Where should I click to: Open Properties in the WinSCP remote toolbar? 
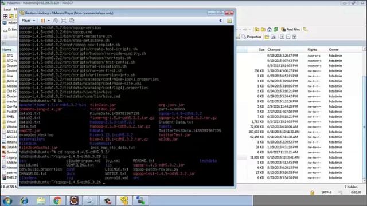(251, 37)
